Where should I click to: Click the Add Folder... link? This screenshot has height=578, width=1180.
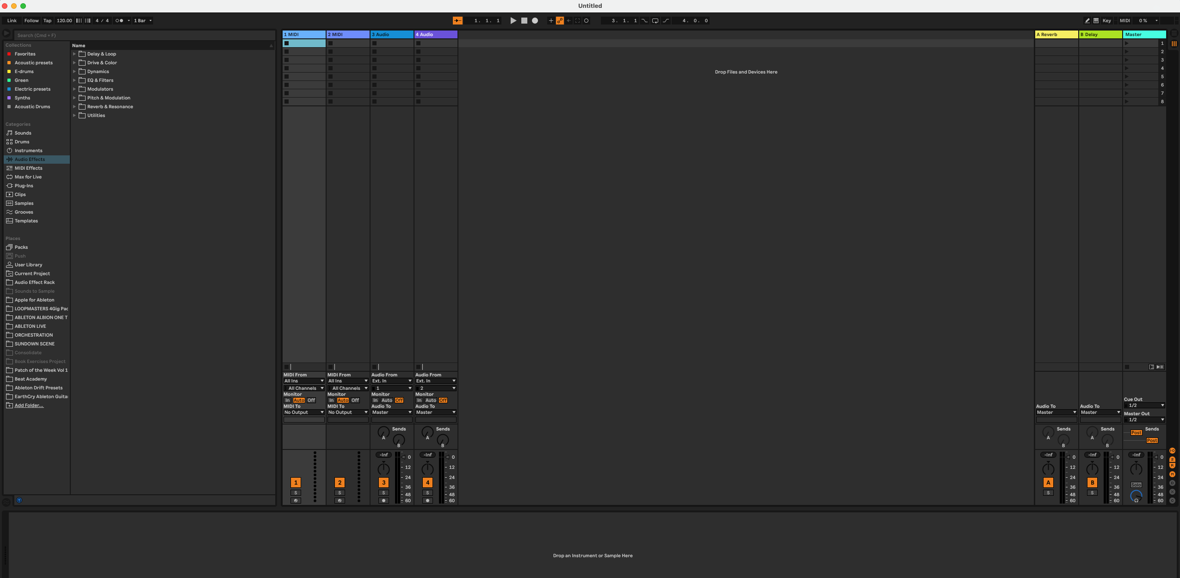click(29, 406)
